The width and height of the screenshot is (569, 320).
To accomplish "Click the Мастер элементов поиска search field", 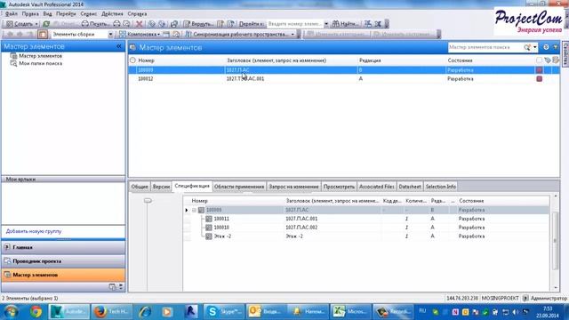I will [485, 47].
